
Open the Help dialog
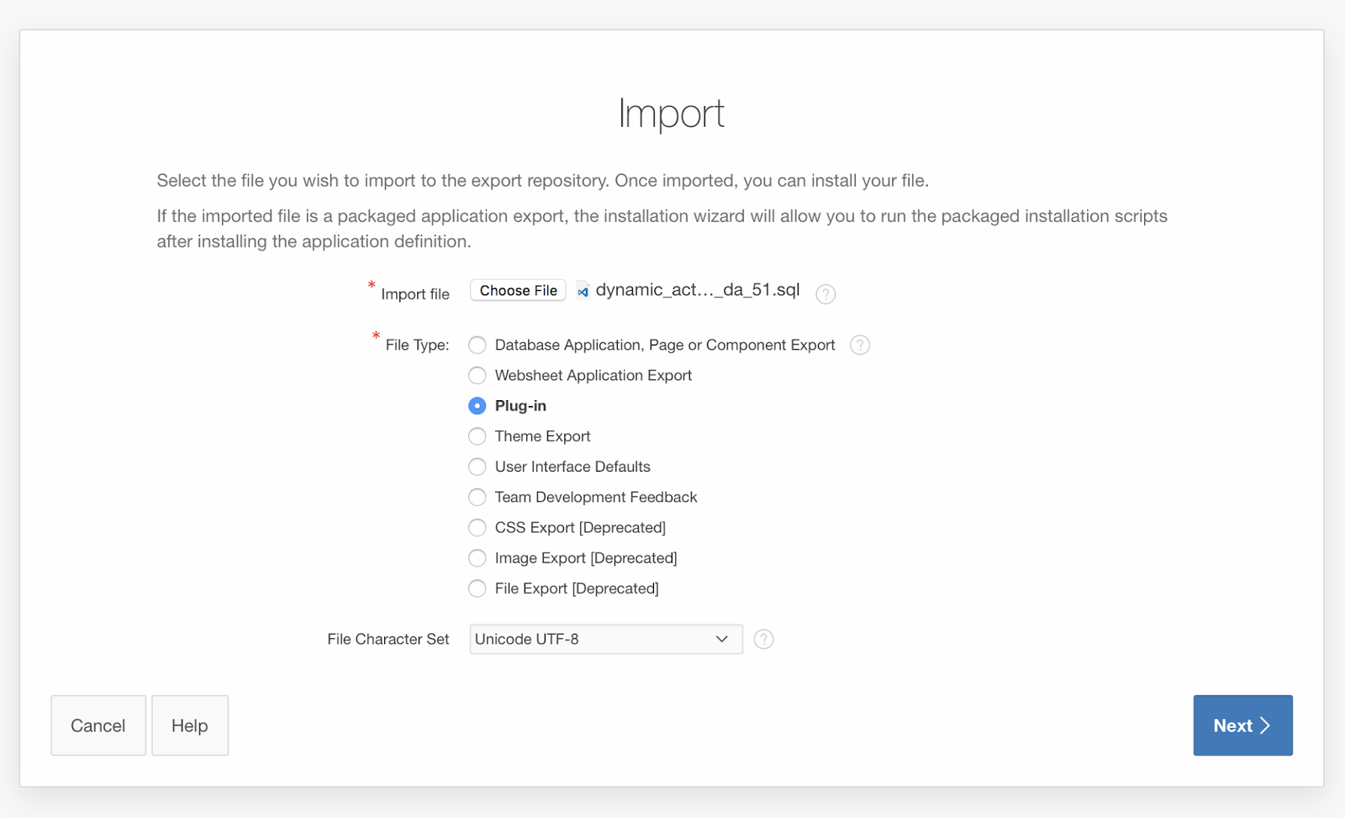click(x=189, y=725)
